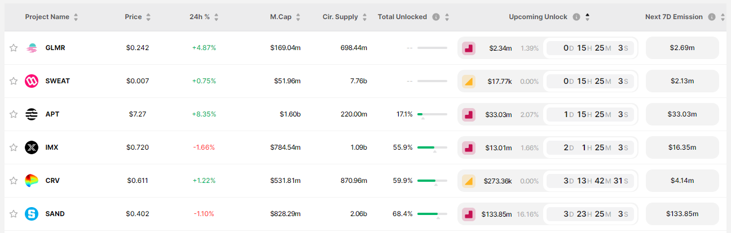This screenshot has height=233, width=731.
Task: Click the Cir. Supply column header
Action: click(x=340, y=17)
